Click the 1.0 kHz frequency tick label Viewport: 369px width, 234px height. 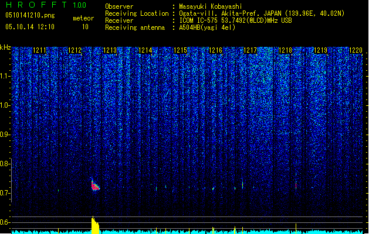click(x=5, y=105)
